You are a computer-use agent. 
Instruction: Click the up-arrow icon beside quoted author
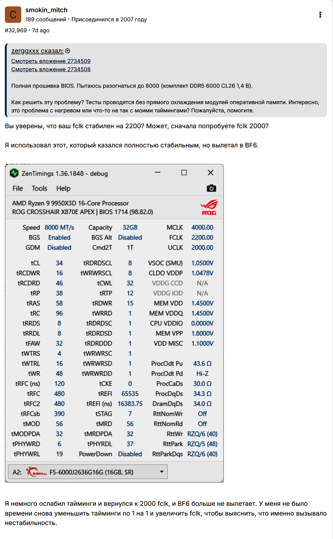point(68,51)
